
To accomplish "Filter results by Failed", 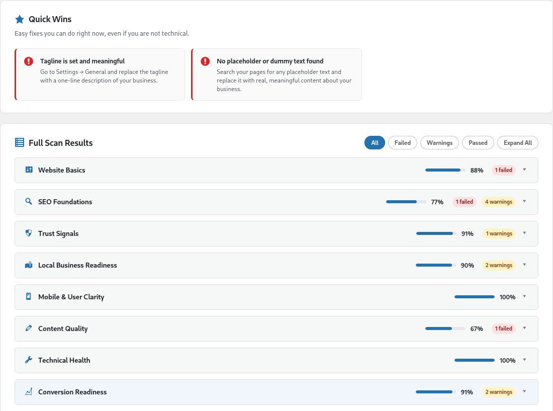I will pyautogui.click(x=402, y=142).
